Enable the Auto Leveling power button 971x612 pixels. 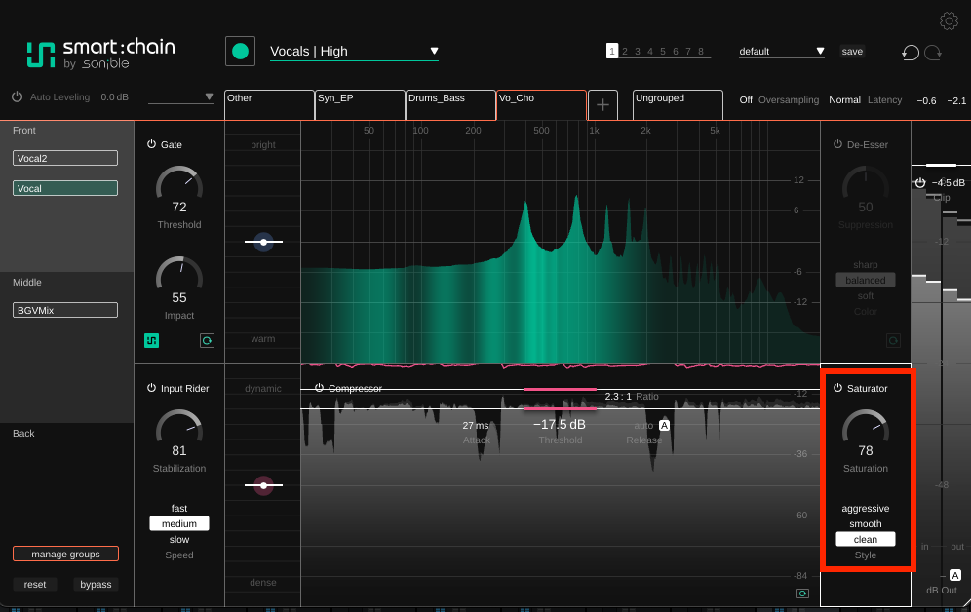coord(17,96)
